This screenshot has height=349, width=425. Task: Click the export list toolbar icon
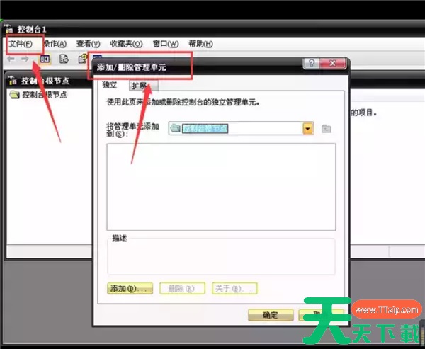(64, 59)
